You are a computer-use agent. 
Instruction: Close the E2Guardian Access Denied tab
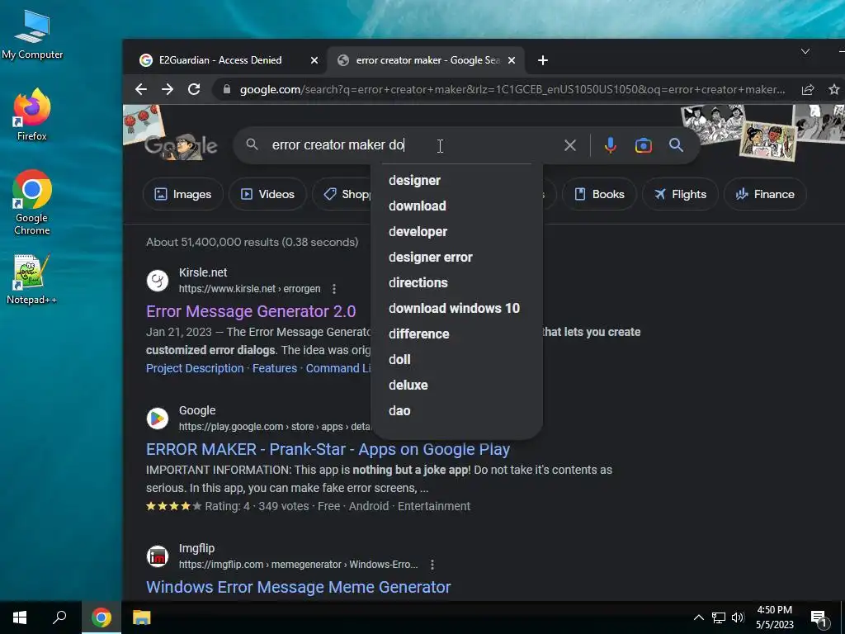314,60
